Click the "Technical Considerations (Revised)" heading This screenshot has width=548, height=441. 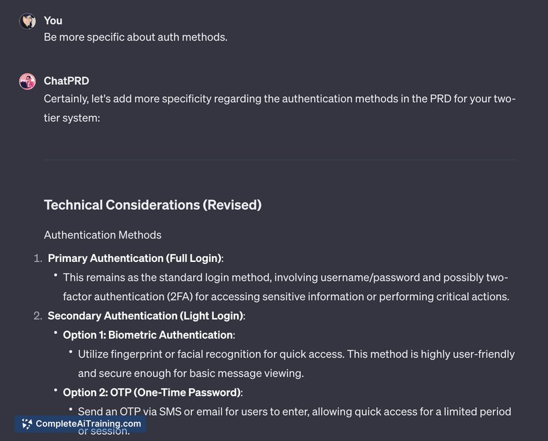(153, 204)
